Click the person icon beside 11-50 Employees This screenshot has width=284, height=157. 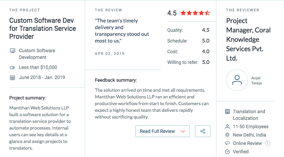(227, 127)
